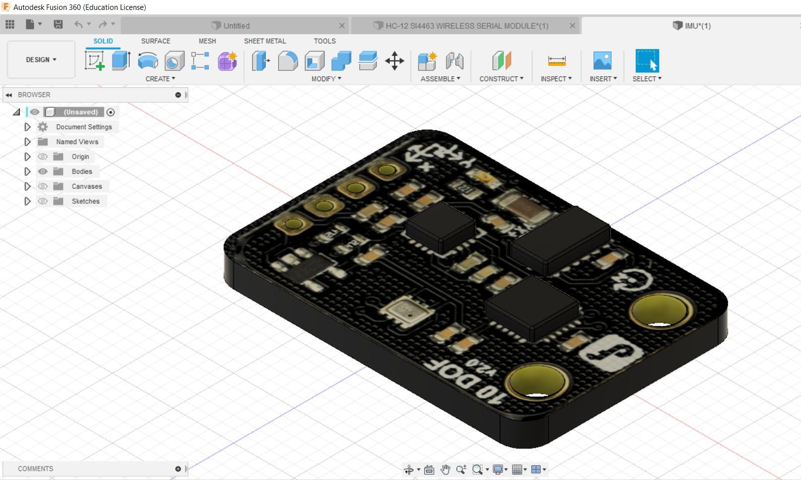Select the Extrude tool

click(x=121, y=61)
